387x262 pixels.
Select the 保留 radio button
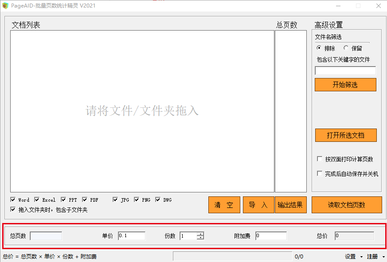tap(346, 48)
